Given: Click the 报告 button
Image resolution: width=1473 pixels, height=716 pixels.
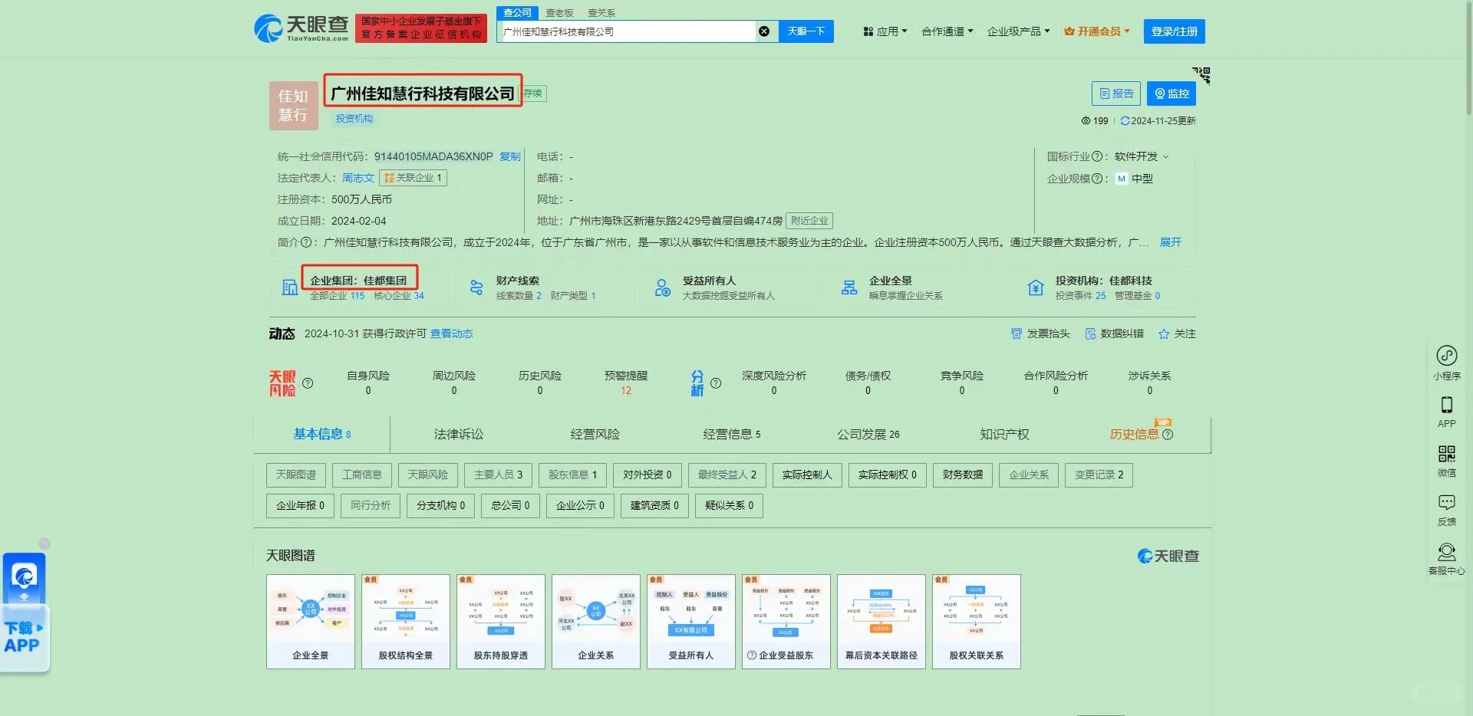Looking at the screenshot, I should (x=1116, y=94).
